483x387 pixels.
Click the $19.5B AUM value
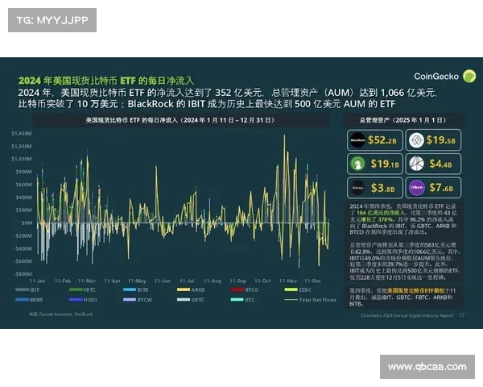[441, 140]
